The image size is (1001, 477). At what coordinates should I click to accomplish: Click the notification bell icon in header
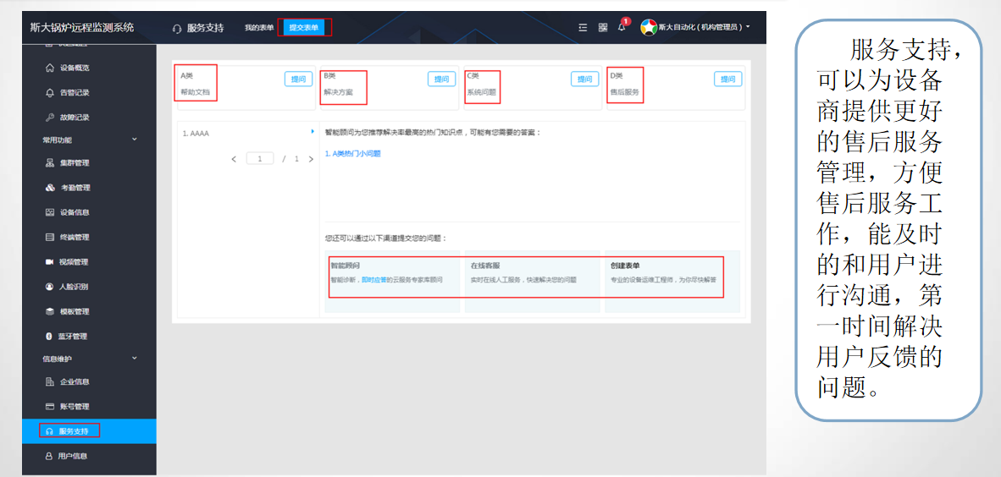coord(621,27)
